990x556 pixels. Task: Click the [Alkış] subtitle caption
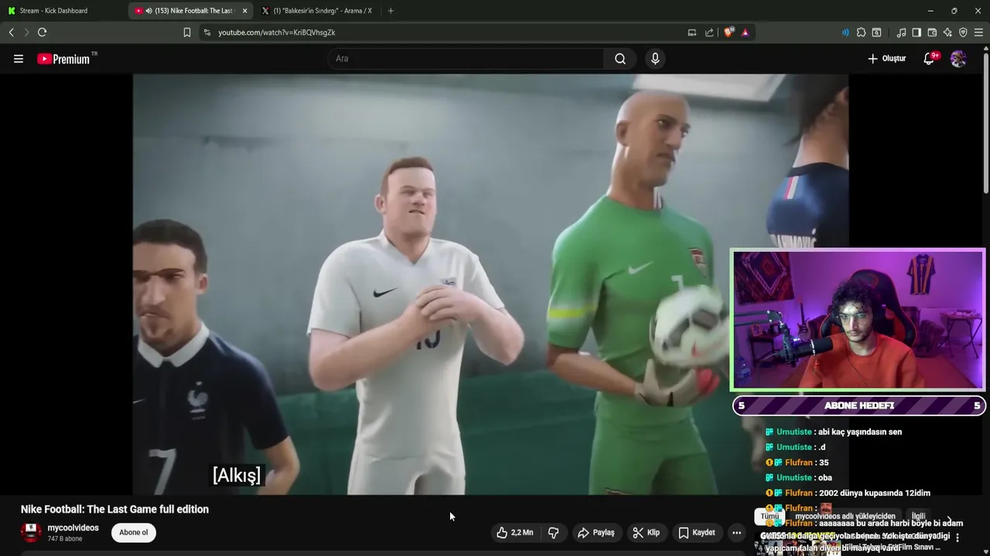pyautogui.click(x=237, y=475)
